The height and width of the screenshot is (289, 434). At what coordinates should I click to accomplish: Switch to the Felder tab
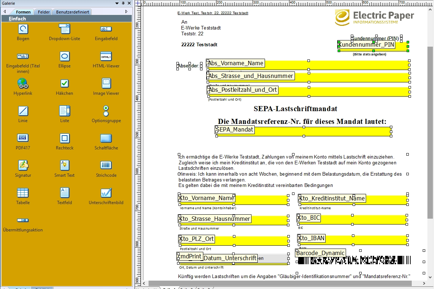click(44, 12)
